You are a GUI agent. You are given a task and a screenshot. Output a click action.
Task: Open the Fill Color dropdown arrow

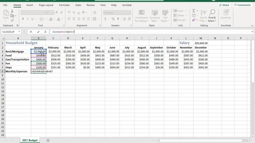coord(54,19)
